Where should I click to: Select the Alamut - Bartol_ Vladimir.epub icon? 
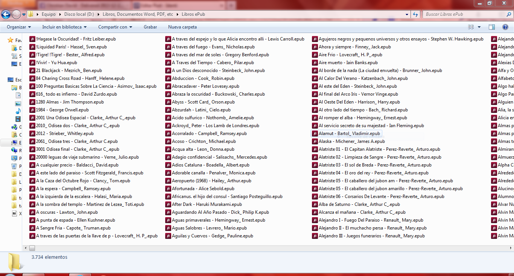[315, 133]
